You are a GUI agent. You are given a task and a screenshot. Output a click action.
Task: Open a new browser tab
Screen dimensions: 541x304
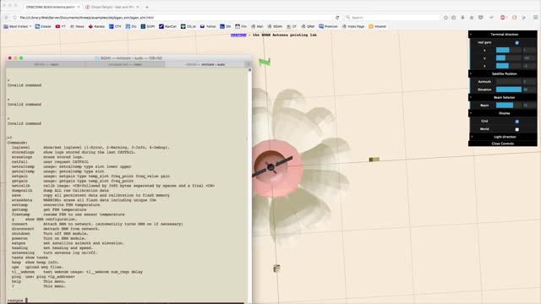[147, 7]
